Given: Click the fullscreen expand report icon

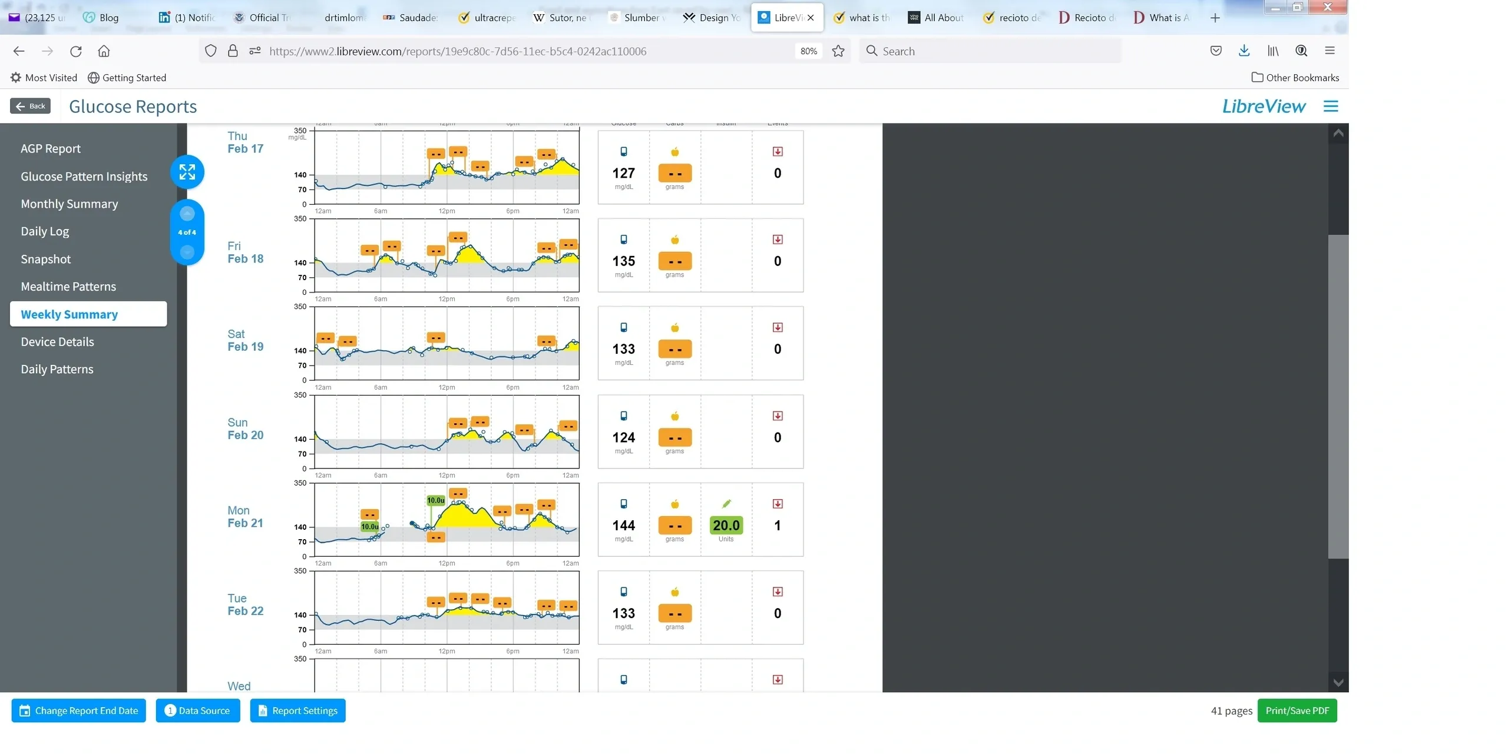Looking at the screenshot, I should click(187, 172).
